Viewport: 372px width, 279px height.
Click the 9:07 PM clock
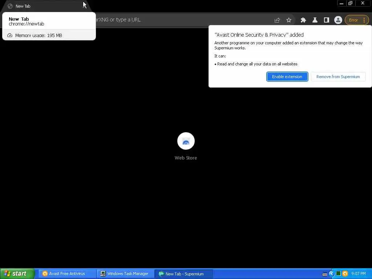click(359, 274)
